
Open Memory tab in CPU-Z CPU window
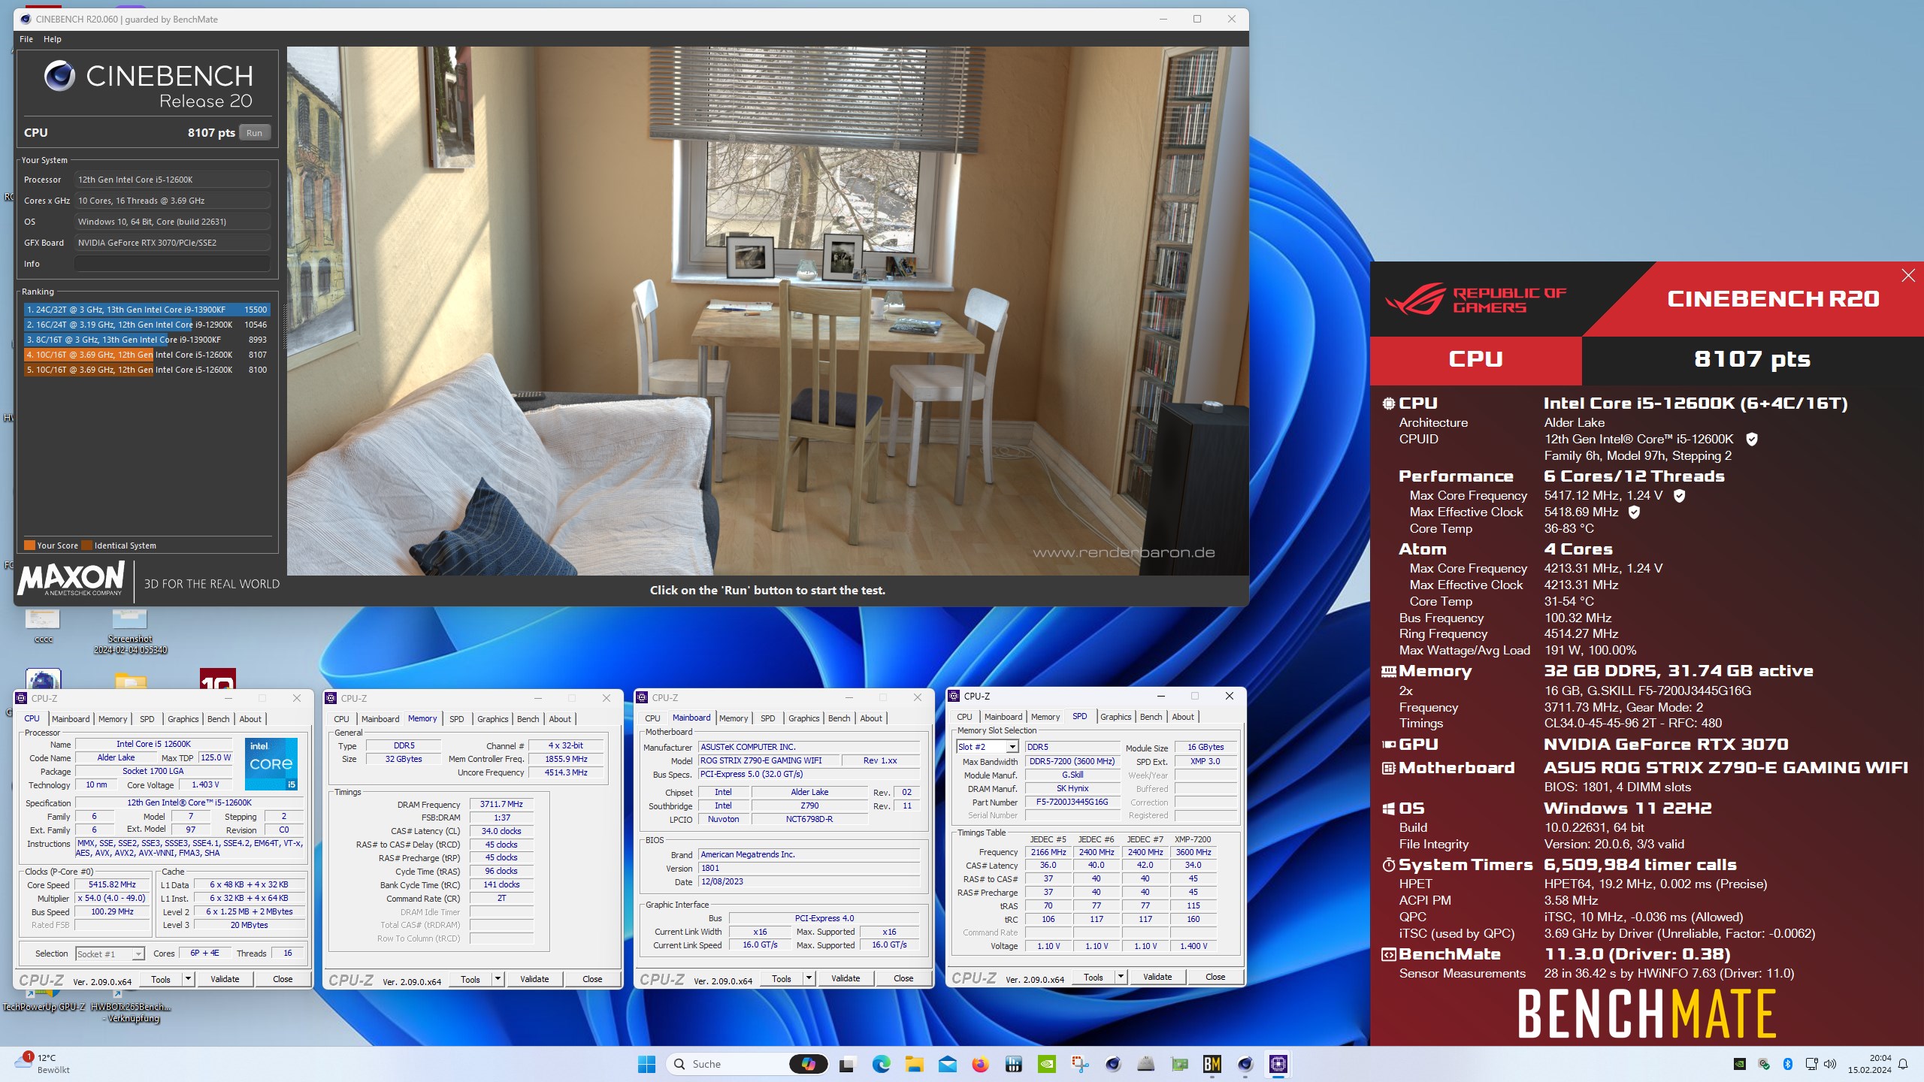[113, 719]
